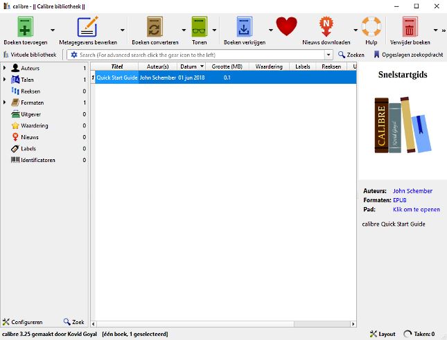Click the Zoeken search button

(351, 55)
